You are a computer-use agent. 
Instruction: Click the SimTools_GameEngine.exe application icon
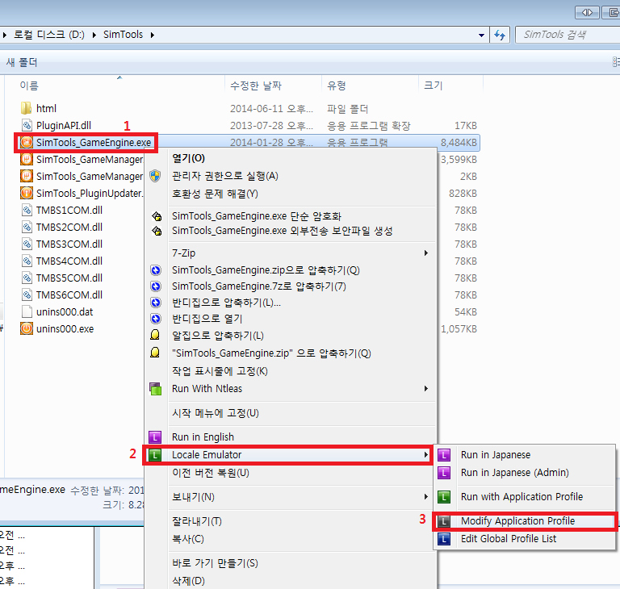(27, 142)
